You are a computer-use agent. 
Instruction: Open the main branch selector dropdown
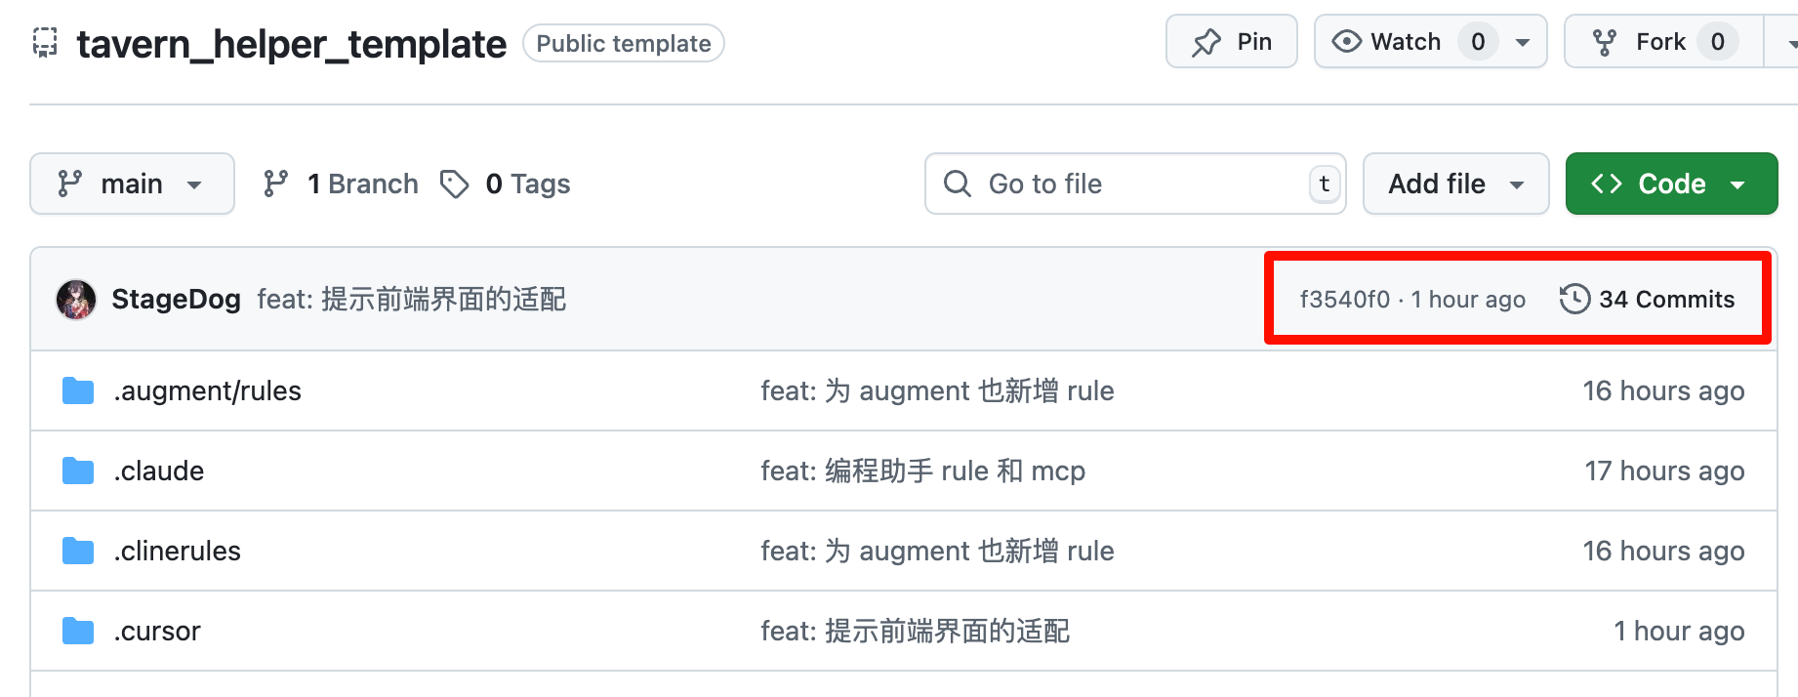click(x=132, y=184)
